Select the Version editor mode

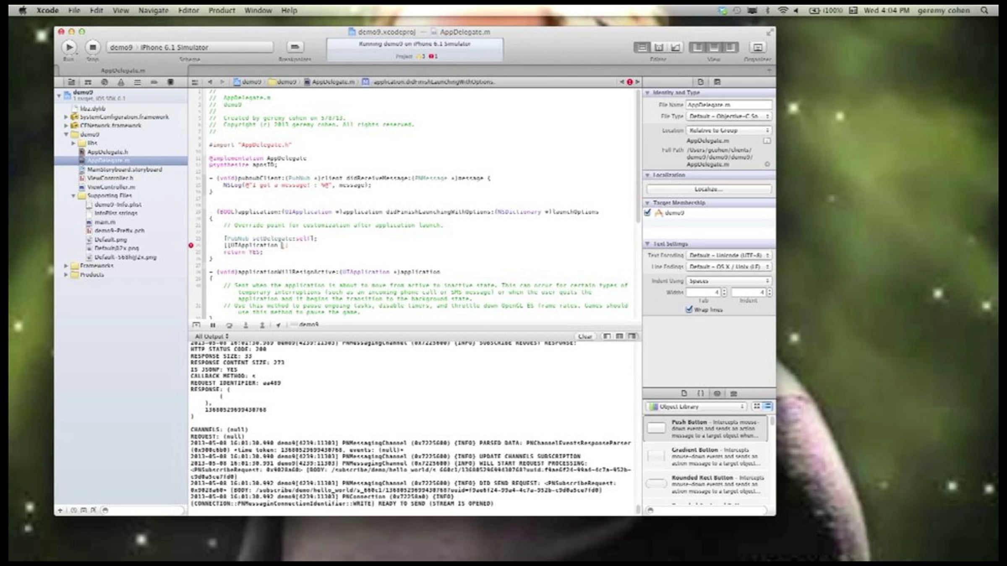coord(676,47)
